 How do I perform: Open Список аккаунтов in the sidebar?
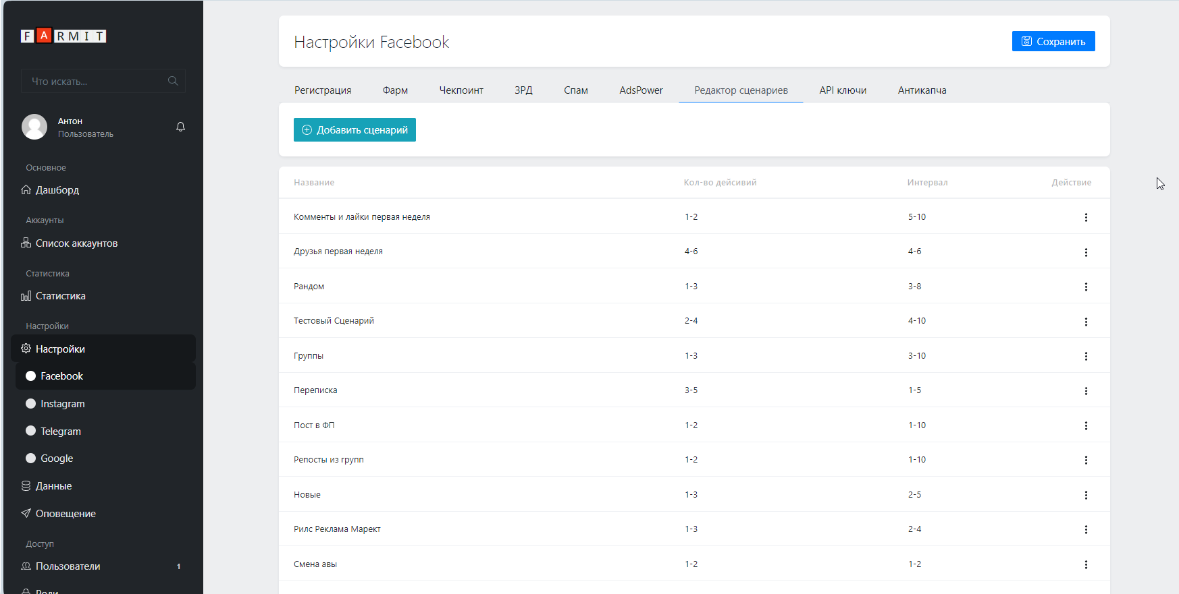[76, 243]
